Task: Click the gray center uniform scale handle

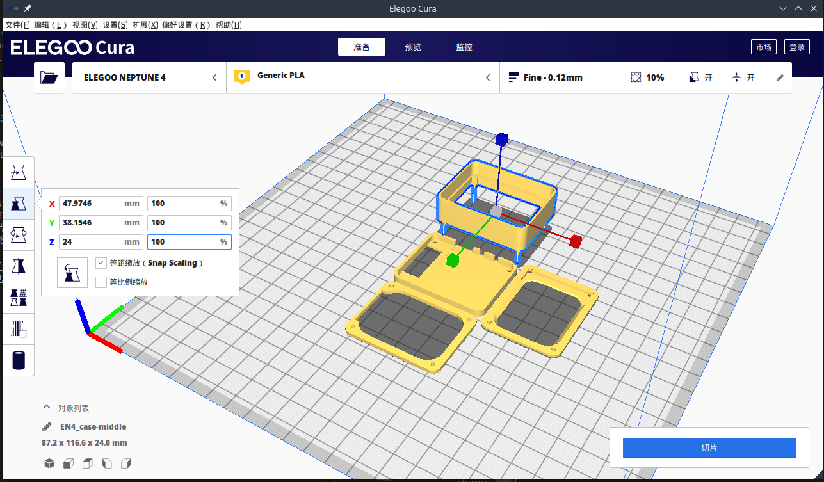Action: (496, 211)
